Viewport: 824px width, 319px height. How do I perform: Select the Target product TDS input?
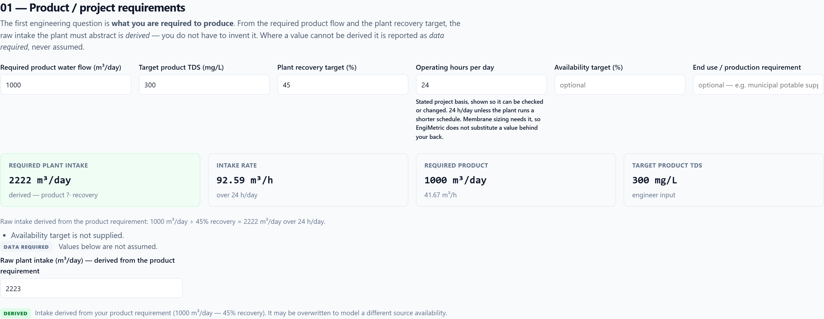point(204,85)
